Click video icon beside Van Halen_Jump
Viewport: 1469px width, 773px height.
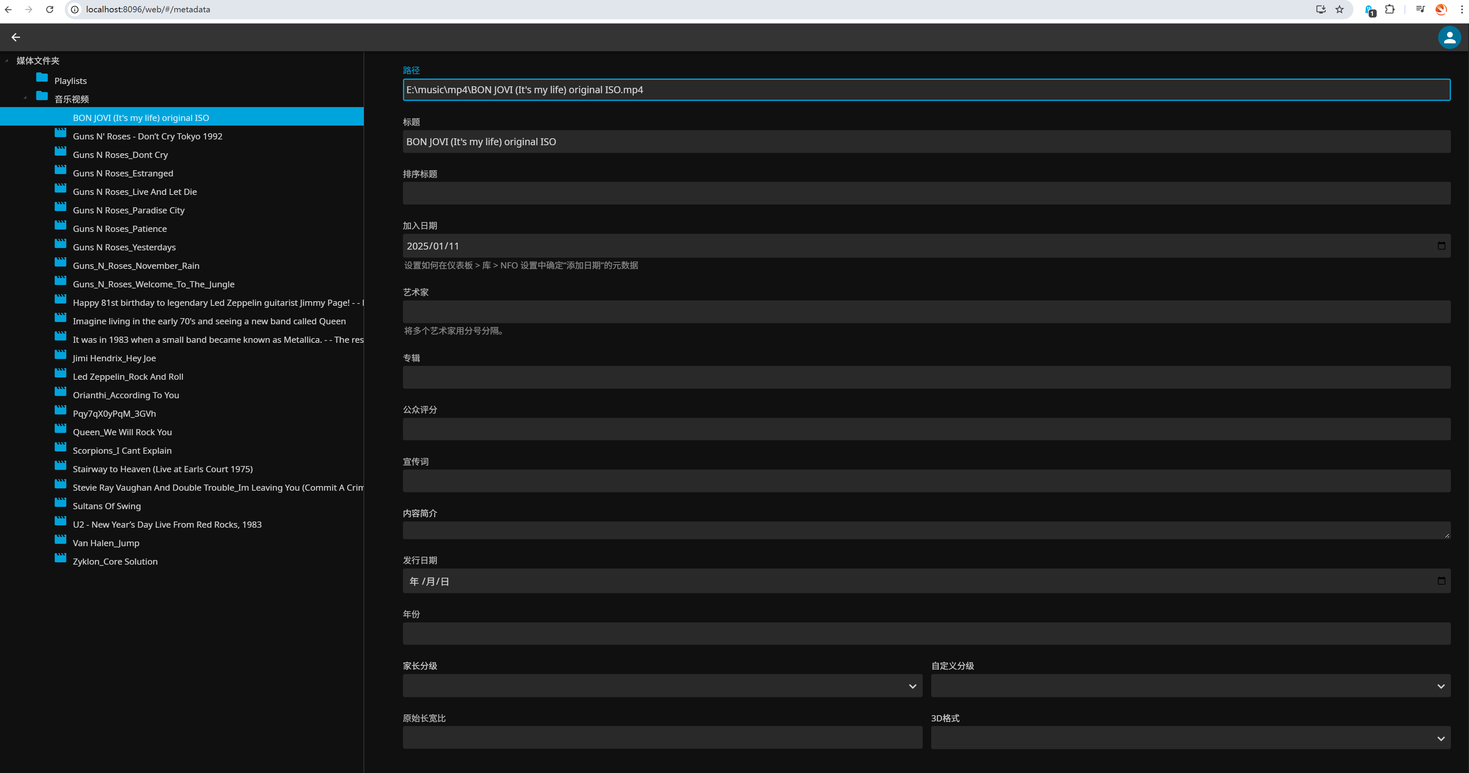tap(60, 539)
